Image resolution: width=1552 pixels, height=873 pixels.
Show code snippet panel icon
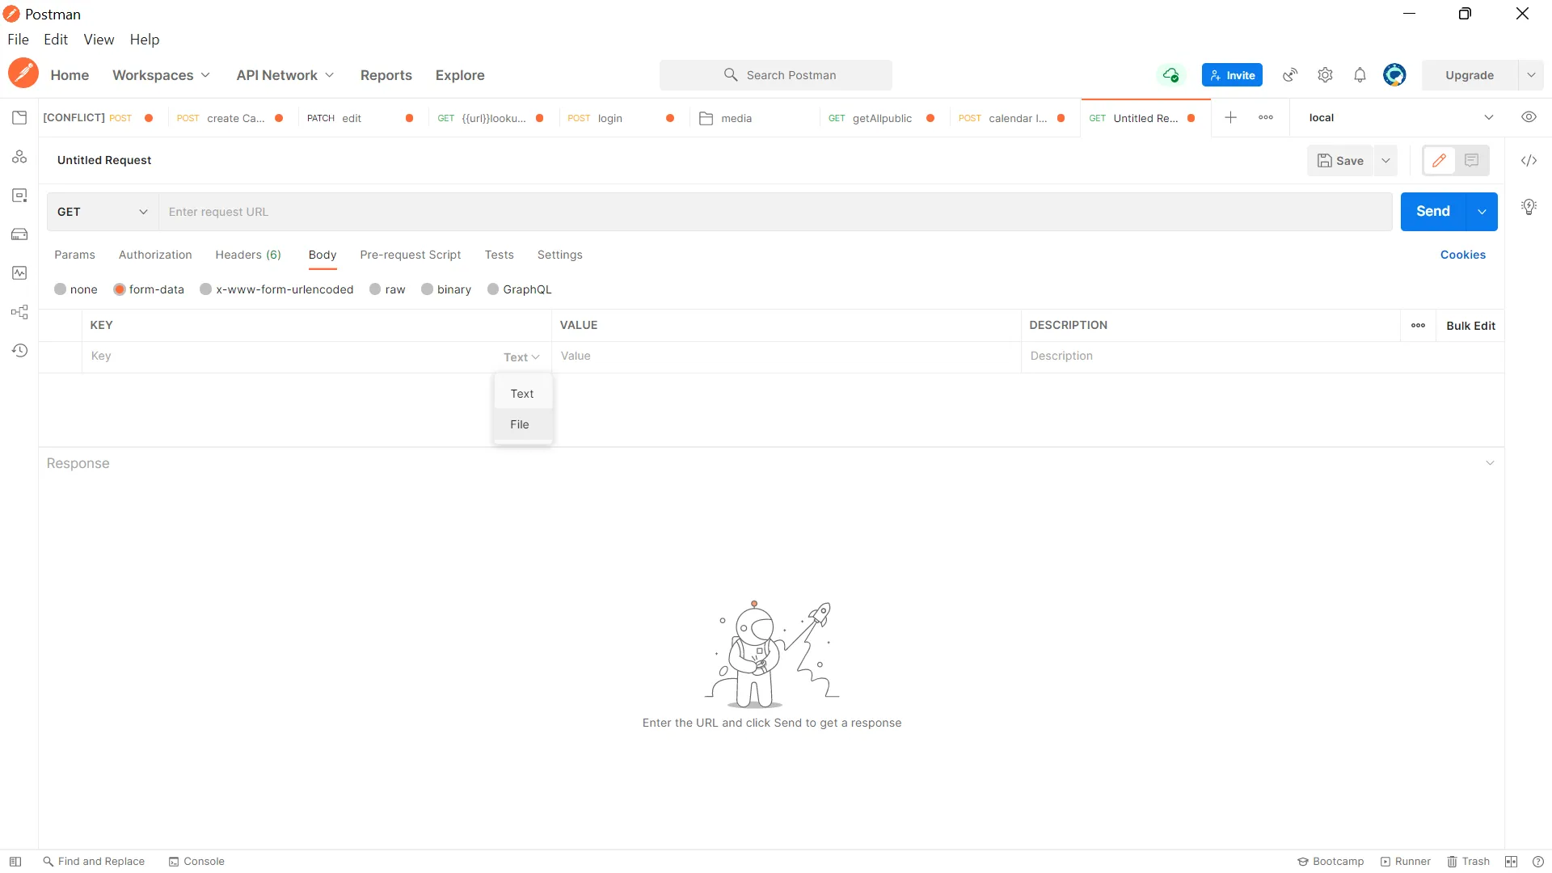pyautogui.click(x=1529, y=161)
